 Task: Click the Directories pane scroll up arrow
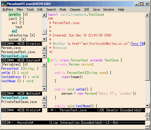pos(44,15)
